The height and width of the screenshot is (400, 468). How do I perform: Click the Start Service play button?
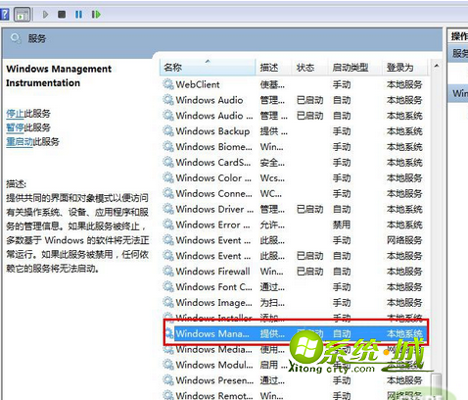pos(45,15)
